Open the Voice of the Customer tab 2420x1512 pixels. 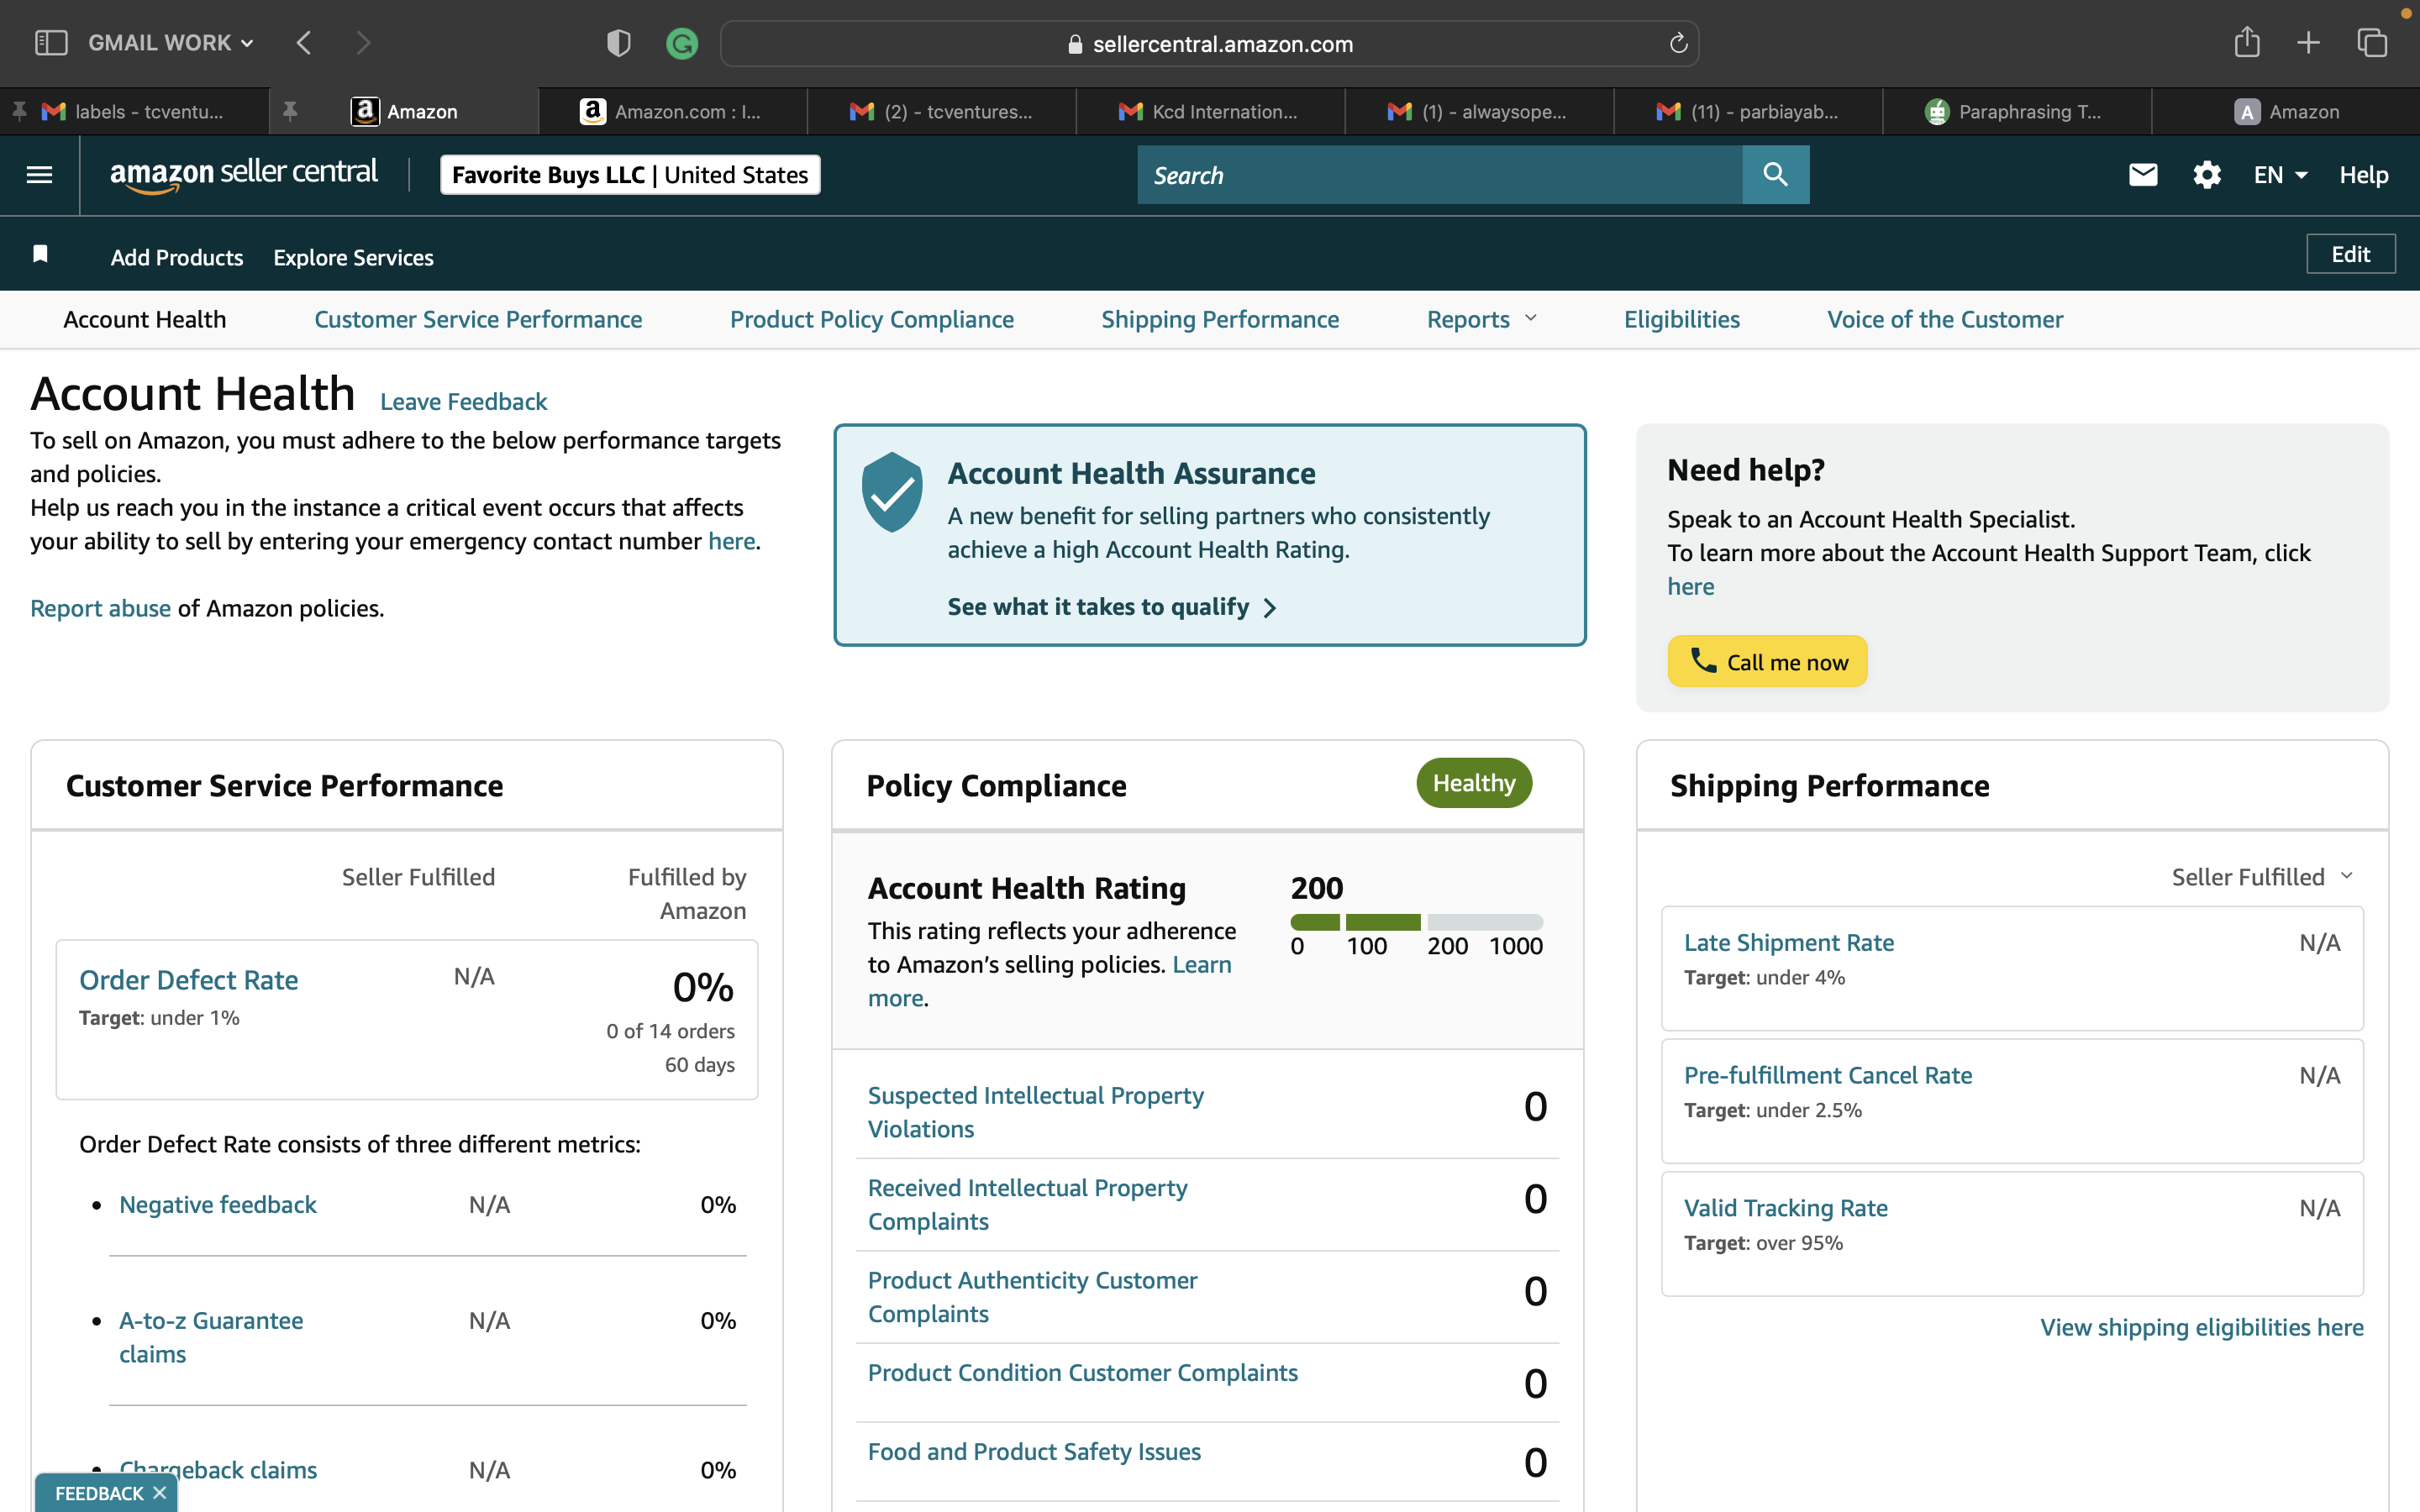click(x=1945, y=319)
